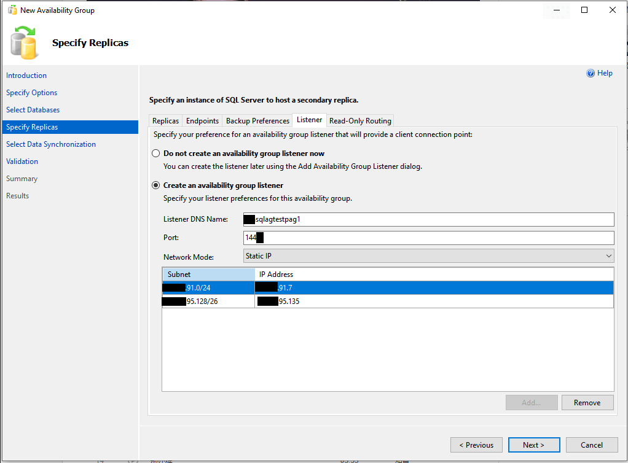Go to the Select Databases step

(33, 110)
